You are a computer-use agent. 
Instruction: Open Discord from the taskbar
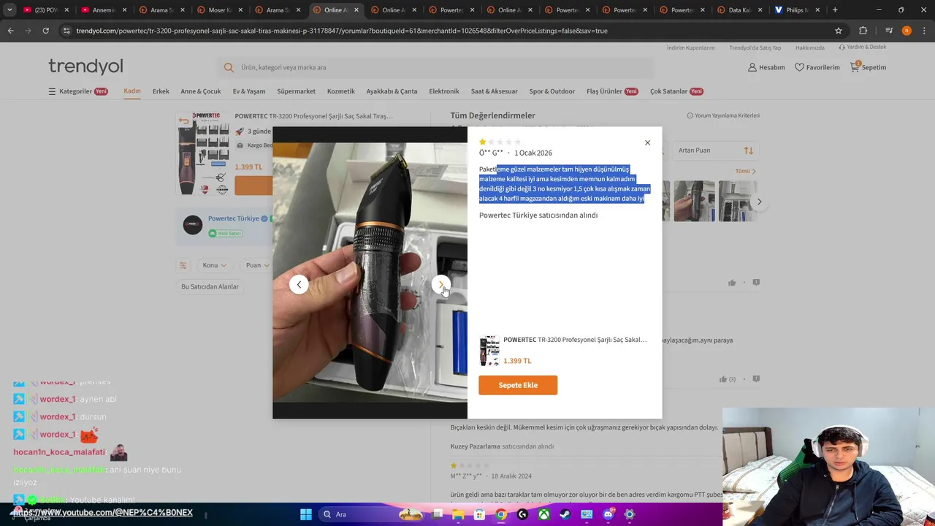point(608,514)
